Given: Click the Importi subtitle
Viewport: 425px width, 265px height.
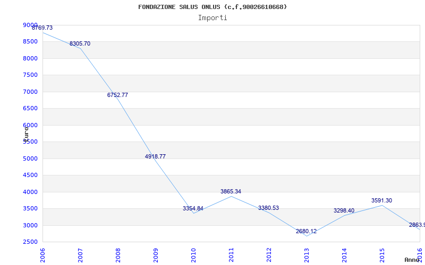Looking at the screenshot, I should (212, 18).
